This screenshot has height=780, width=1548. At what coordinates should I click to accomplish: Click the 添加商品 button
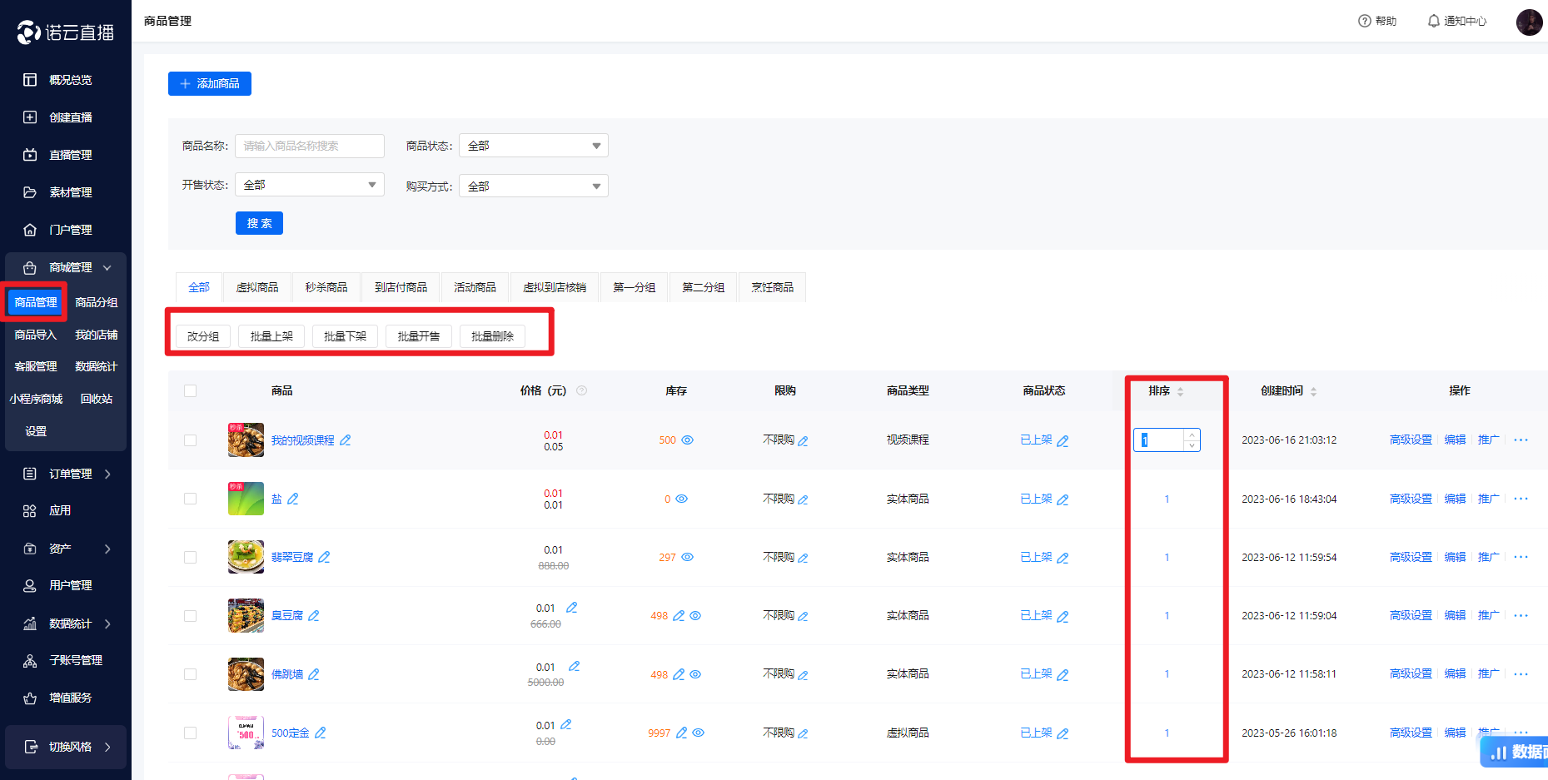(210, 83)
